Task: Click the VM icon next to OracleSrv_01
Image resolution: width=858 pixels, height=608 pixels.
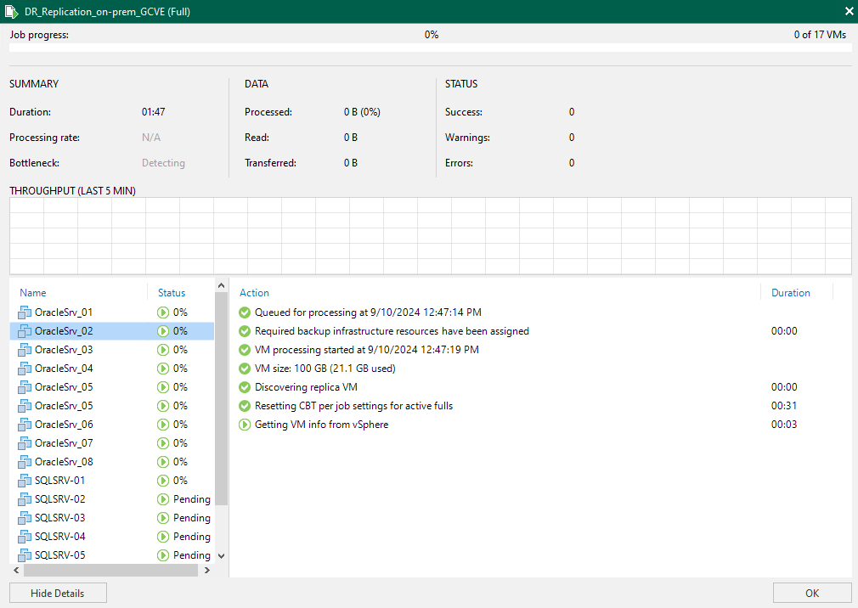Action: pos(25,312)
